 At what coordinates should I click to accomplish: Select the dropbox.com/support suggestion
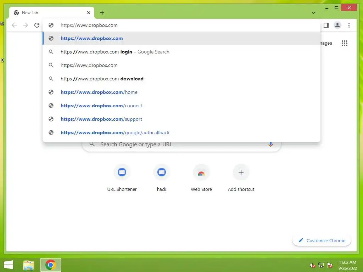pos(182,119)
